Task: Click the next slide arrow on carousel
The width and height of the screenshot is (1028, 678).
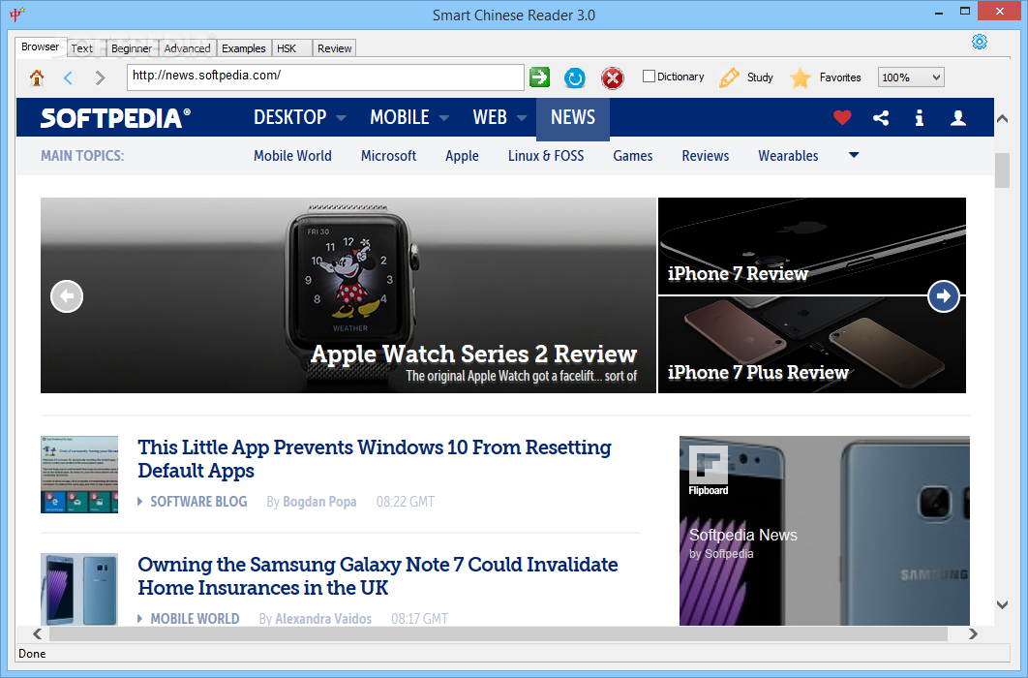Action: (944, 296)
